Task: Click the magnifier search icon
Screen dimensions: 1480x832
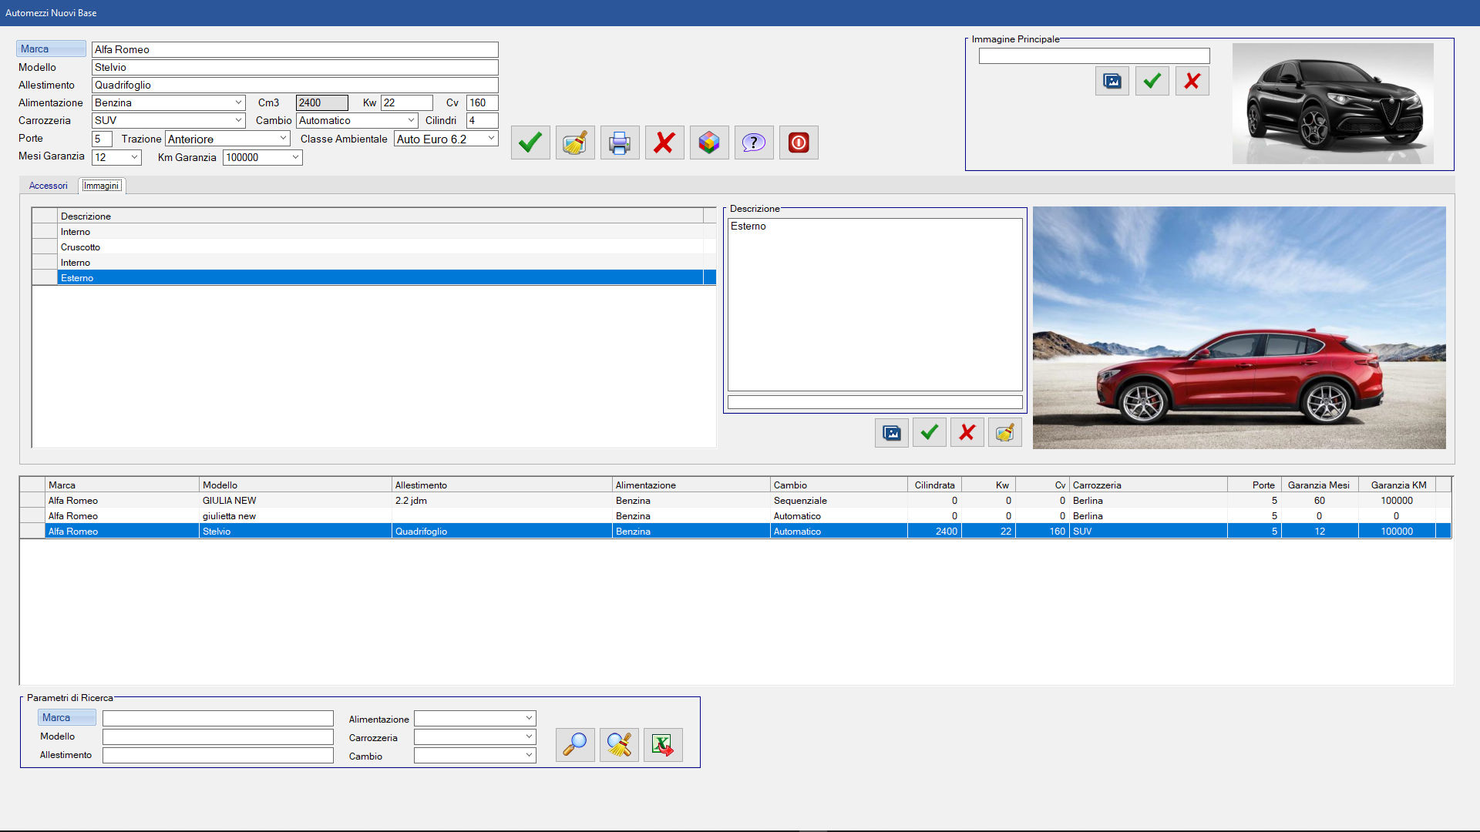Action: tap(575, 744)
